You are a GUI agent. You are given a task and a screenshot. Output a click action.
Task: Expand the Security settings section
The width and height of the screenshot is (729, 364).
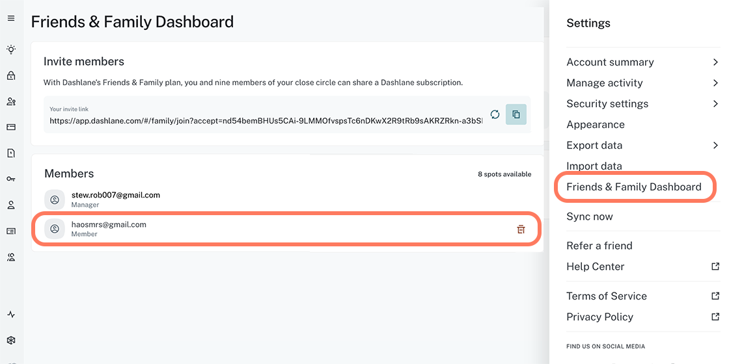coord(642,104)
